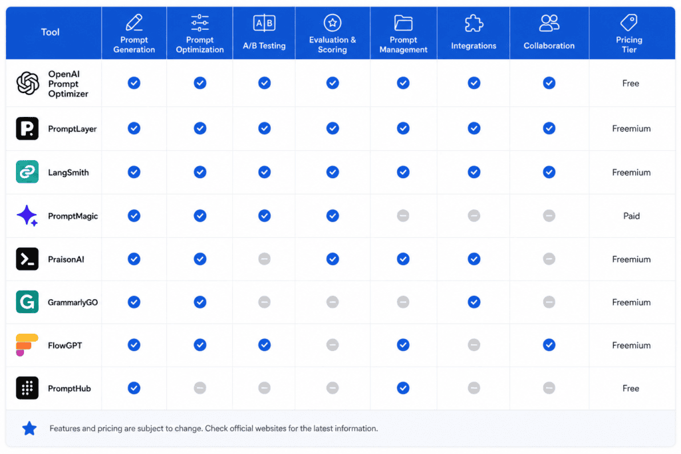Click the PraisonAI terminal logo
Screen dimensions: 681x454
tap(27, 259)
